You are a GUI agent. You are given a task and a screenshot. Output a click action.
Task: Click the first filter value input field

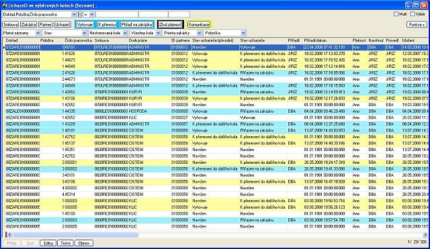(117, 15)
